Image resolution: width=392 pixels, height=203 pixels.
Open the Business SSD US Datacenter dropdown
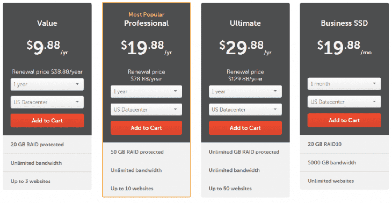(x=344, y=102)
